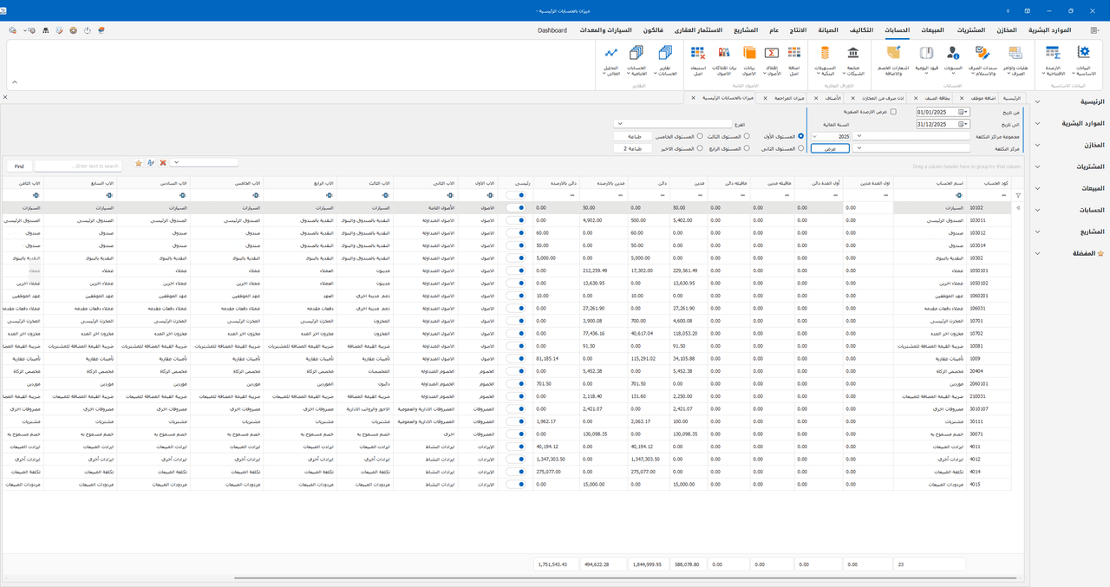Toggle رئيسي switch in row 10102
Image resolution: width=1110 pixels, height=587 pixels.
(518, 208)
